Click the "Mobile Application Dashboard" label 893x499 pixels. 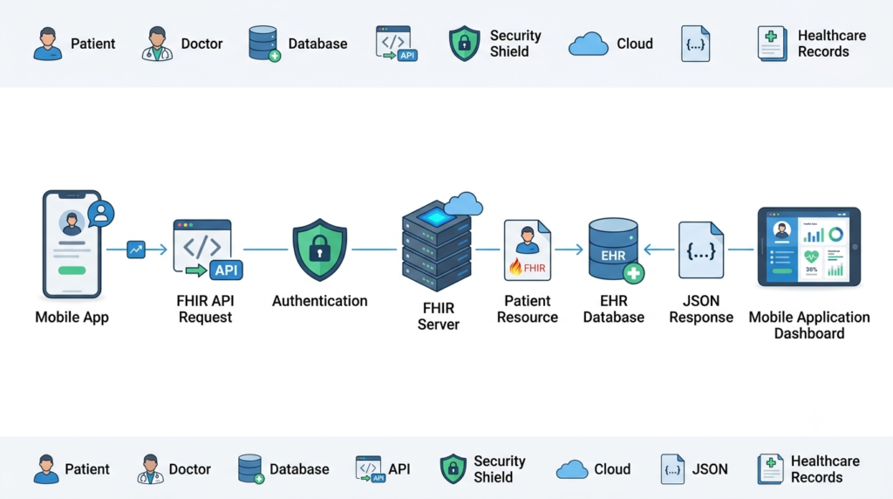[x=809, y=325]
